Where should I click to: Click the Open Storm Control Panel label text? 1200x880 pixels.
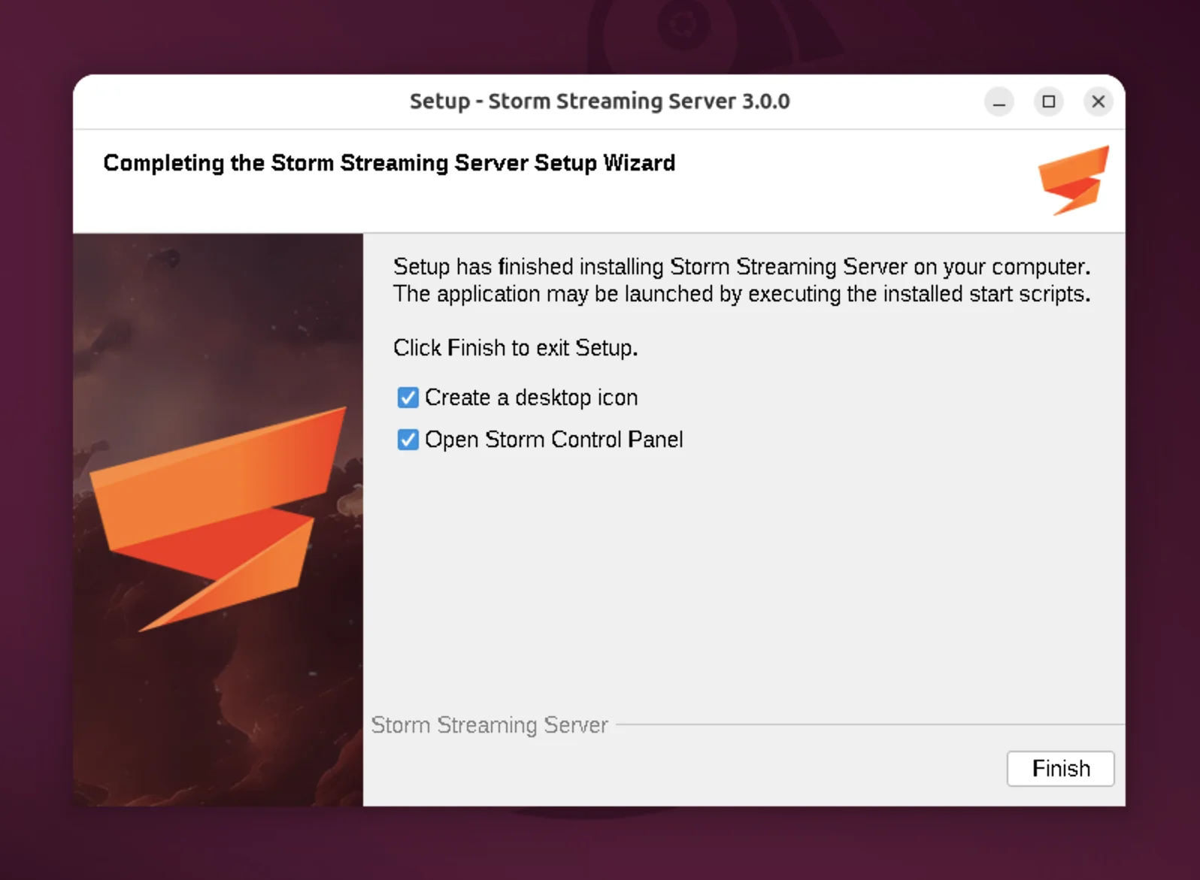click(554, 440)
